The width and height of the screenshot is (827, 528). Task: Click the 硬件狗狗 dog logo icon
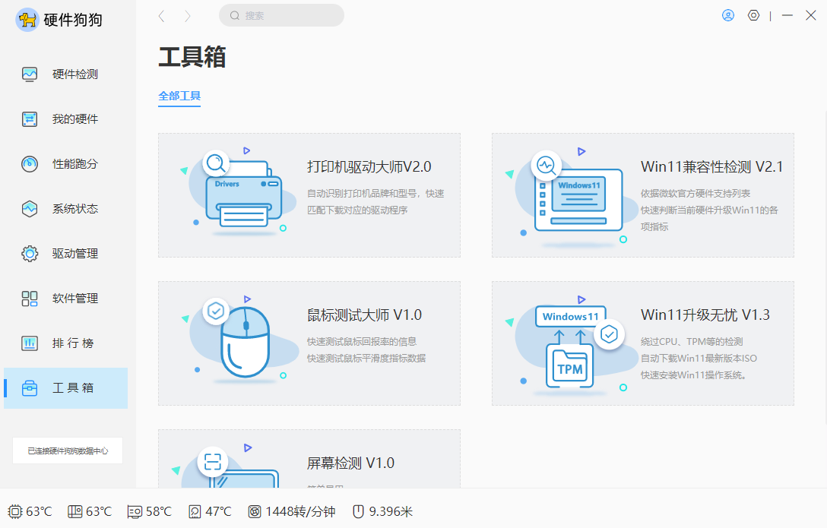[x=27, y=20]
